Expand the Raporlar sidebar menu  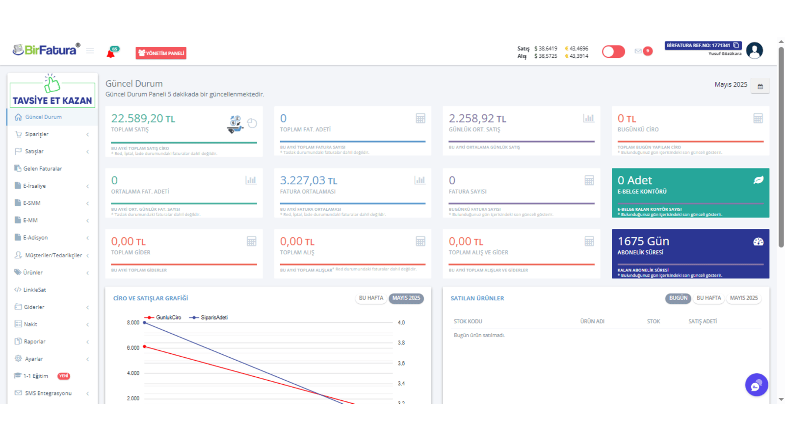click(52, 342)
